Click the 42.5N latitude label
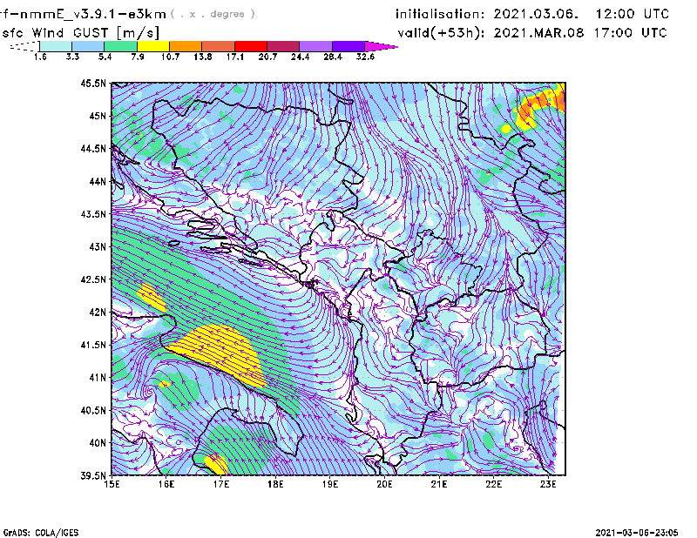 (x=93, y=279)
